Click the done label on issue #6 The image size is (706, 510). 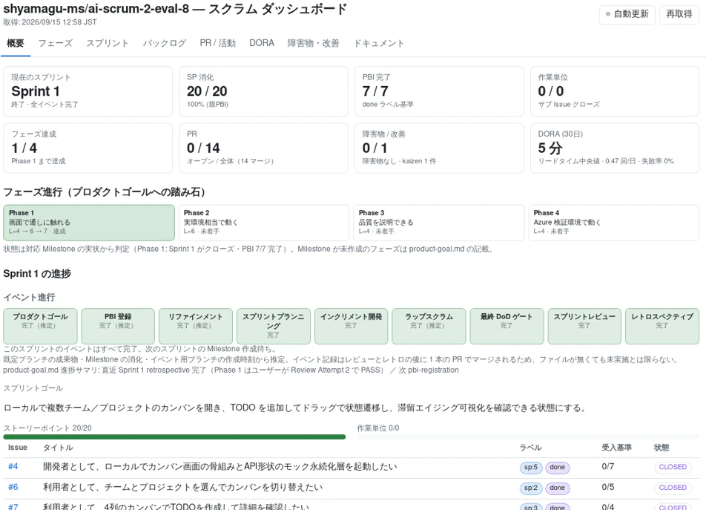click(558, 488)
